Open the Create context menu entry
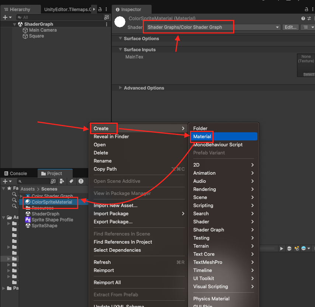315x307 pixels. tap(139, 128)
